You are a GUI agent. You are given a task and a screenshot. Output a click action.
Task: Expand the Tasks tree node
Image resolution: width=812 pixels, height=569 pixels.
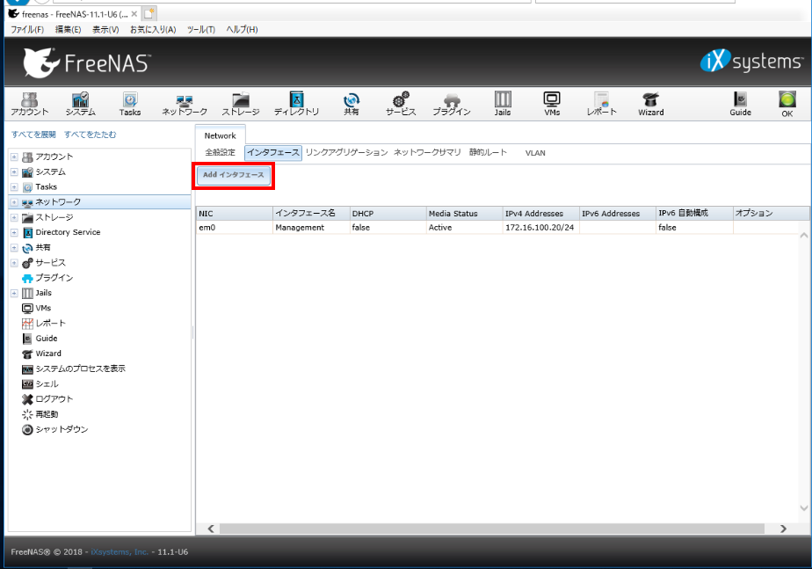pyautogui.click(x=14, y=187)
